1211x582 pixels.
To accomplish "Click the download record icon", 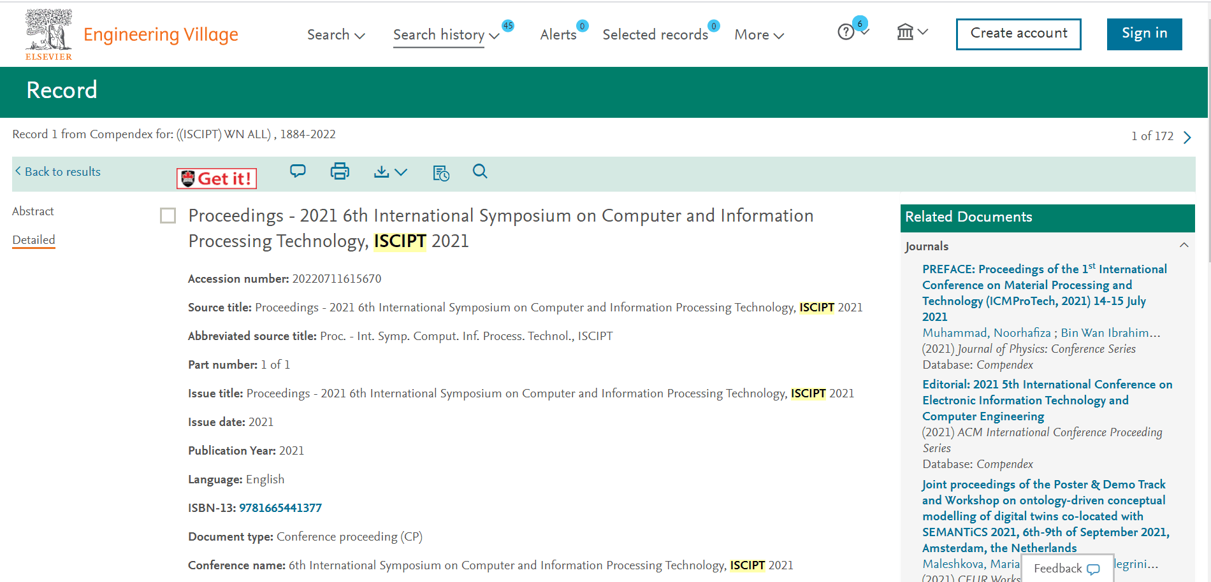I will tap(381, 171).
